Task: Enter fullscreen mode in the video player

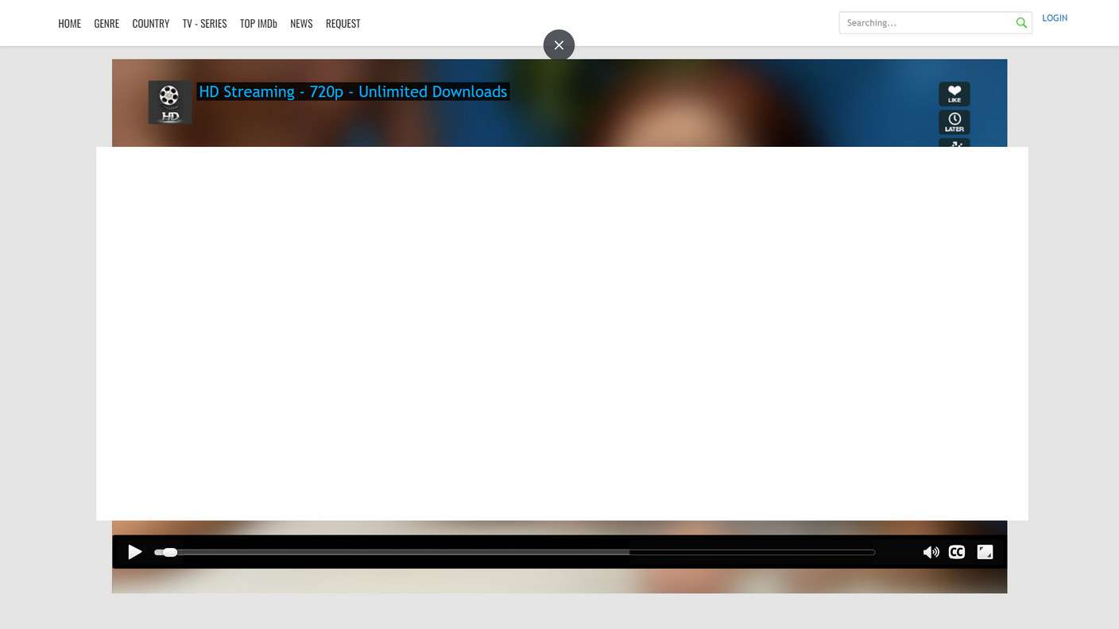Action: [x=985, y=552]
